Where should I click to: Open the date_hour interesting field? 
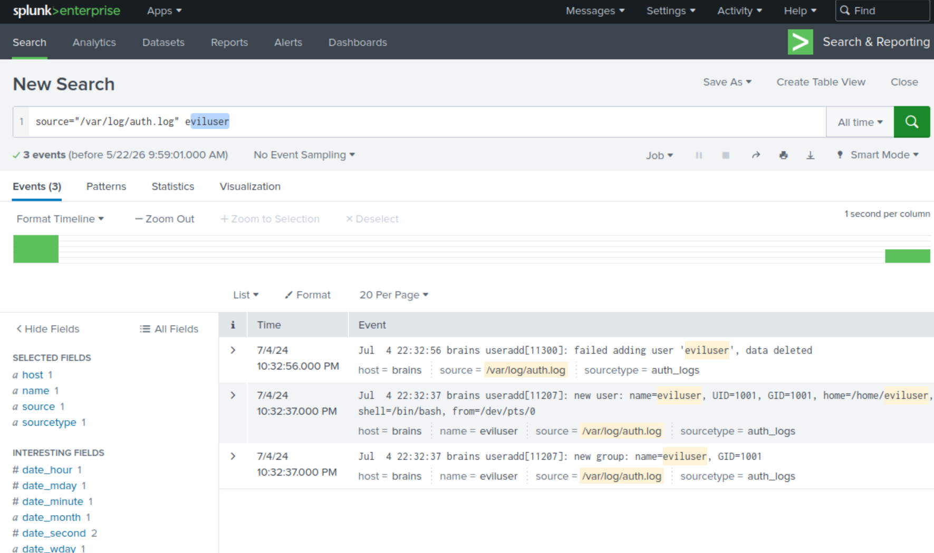(47, 470)
